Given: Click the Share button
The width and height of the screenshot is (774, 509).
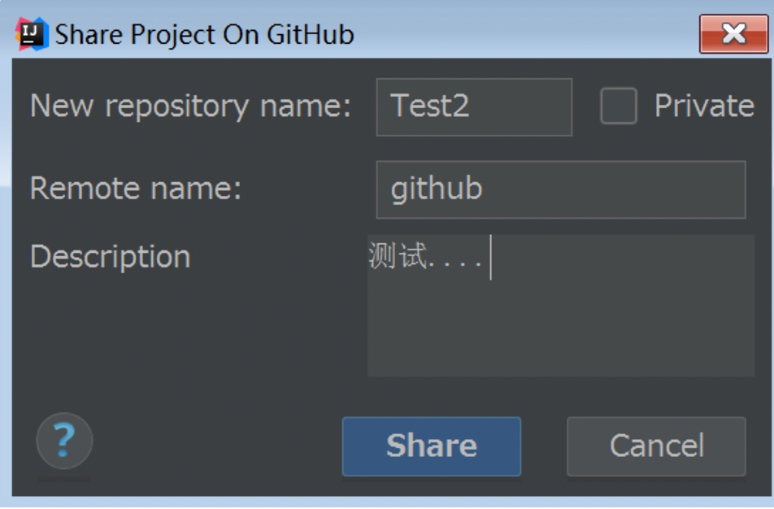Looking at the screenshot, I should [x=432, y=446].
